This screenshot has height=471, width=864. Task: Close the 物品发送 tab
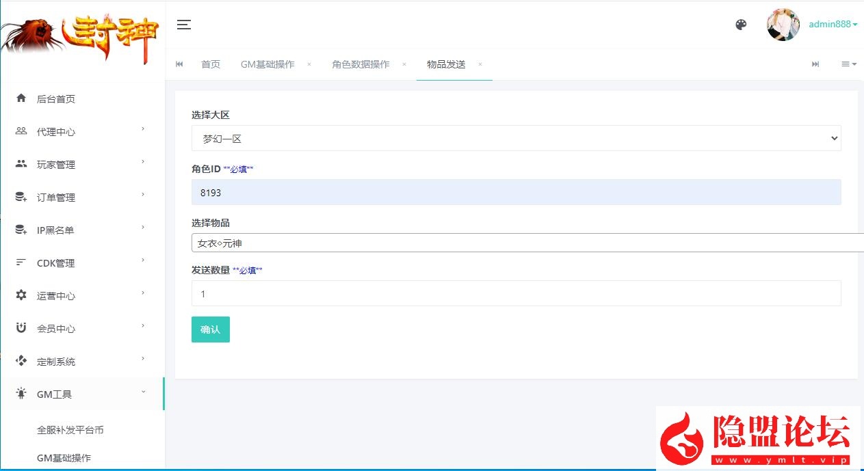point(480,64)
